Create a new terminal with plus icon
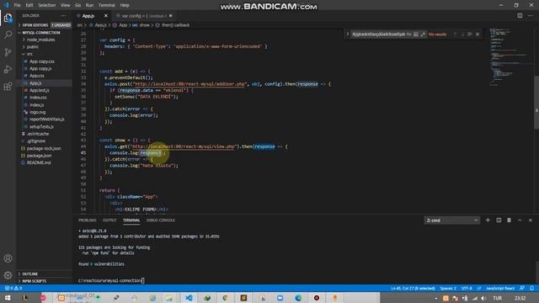The image size is (539, 303). click(488, 221)
